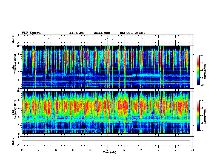Viewport: 217px width, 168px height.
Task: Click the "ch.3(V)" waveform axis label
Action: pos(13,141)
